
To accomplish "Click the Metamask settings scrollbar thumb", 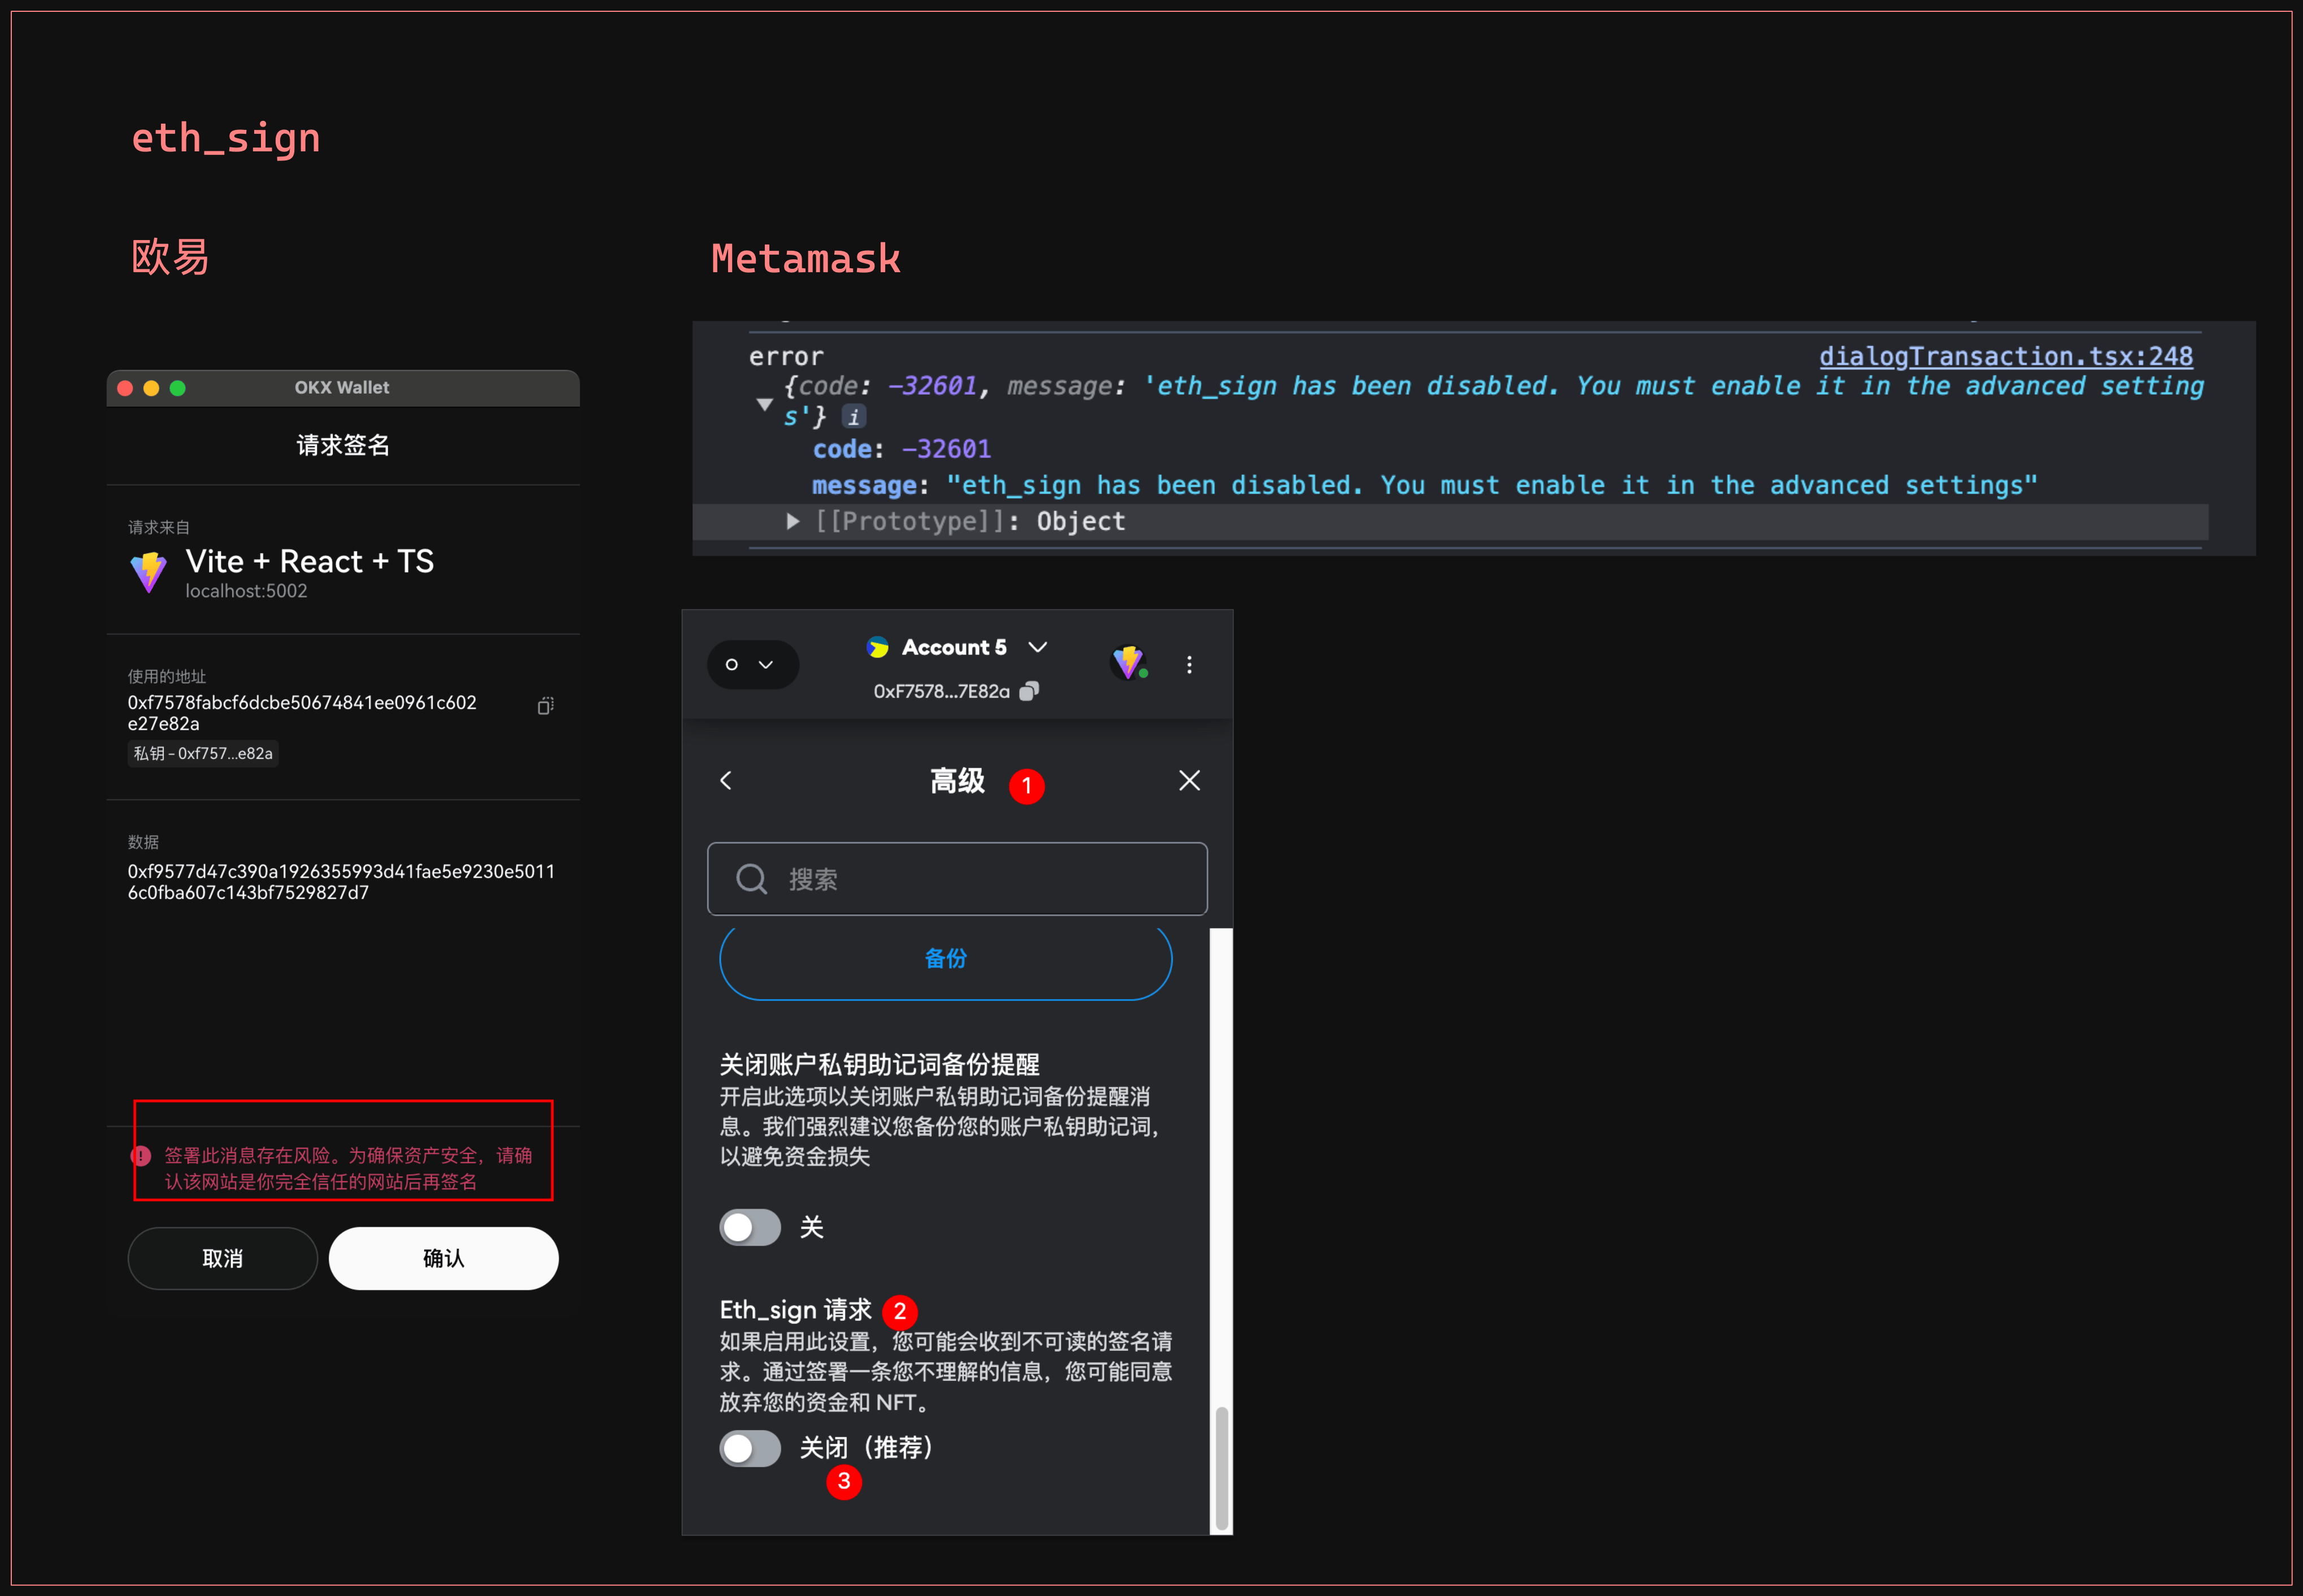I will pyautogui.click(x=1221, y=1468).
